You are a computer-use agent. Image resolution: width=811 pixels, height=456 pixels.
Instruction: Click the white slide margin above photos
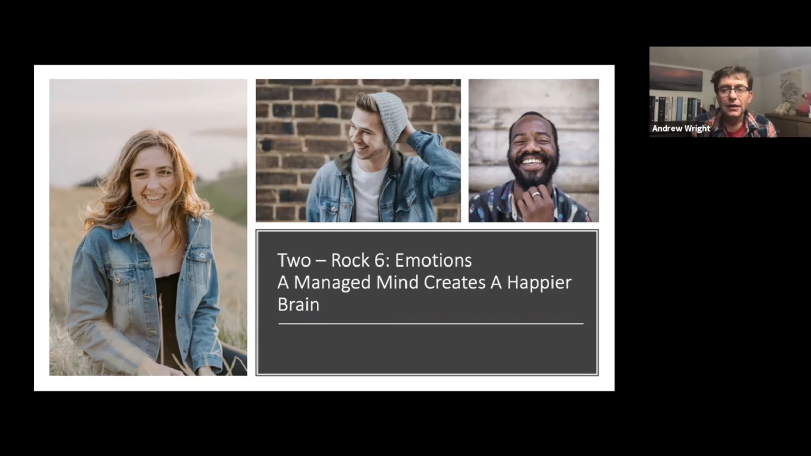pos(324,72)
